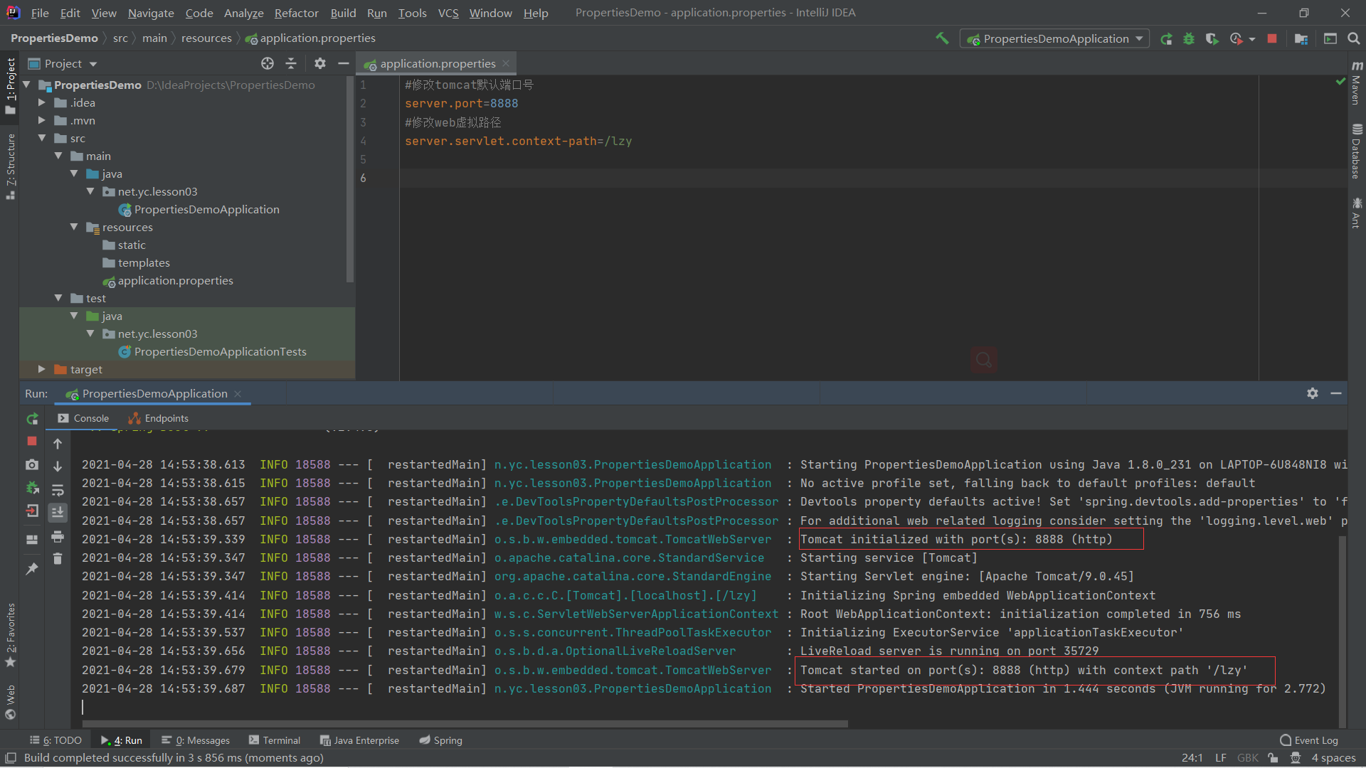Open application.properties in project tree

point(175,280)
